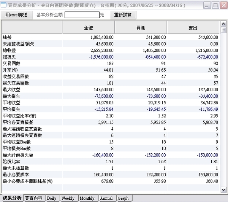
Task: Minimize the analysis window
Action: point(207,5)
